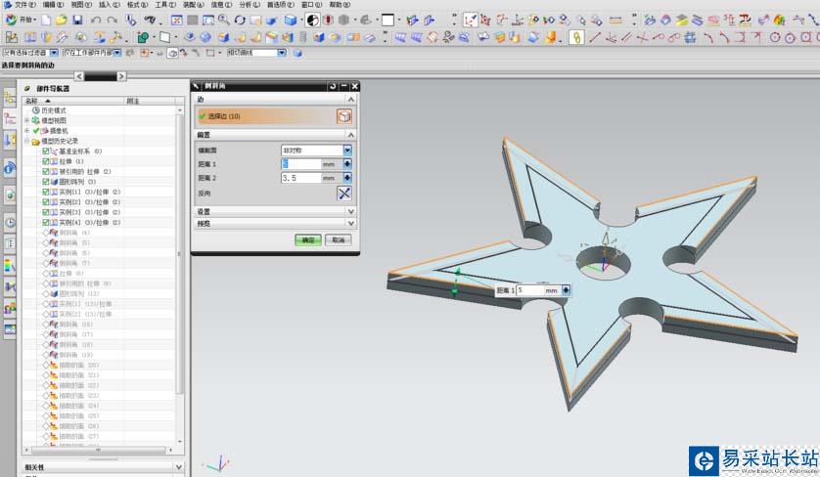Click the 距离 2 value field showing 3.5
This screenshot has width=820, height=477.
[x=301, y=178]
